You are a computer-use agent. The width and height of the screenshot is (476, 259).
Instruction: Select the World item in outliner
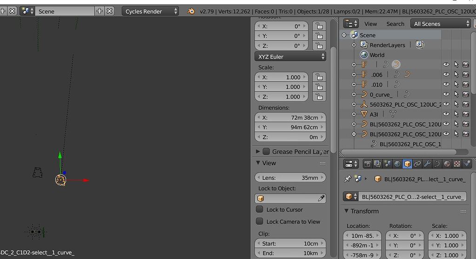tap(377, 55)
